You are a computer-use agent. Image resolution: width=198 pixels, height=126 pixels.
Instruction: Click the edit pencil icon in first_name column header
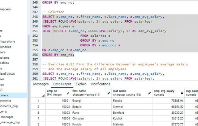pyautogui.click(x=109, y=93)
